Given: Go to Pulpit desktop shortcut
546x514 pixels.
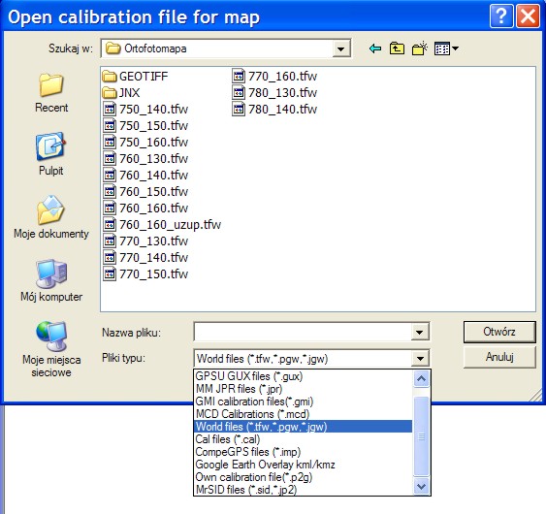Looking at the screenshot, I should (x=51, y=154).
